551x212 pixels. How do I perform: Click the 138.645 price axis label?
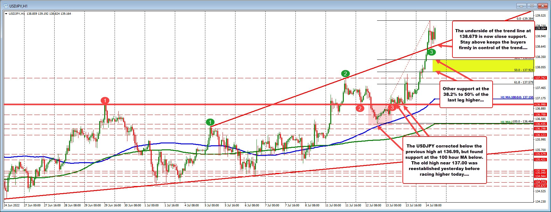click(541, 47)
